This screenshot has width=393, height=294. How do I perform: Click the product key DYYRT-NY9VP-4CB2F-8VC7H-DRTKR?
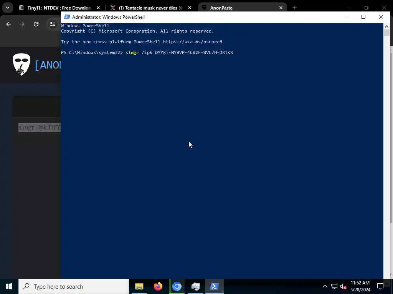194,52
